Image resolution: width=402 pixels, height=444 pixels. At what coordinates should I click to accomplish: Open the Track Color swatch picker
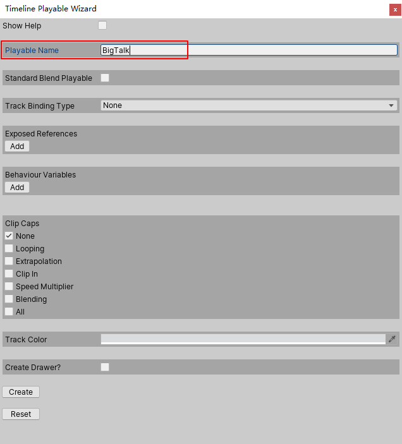point(243,339)
